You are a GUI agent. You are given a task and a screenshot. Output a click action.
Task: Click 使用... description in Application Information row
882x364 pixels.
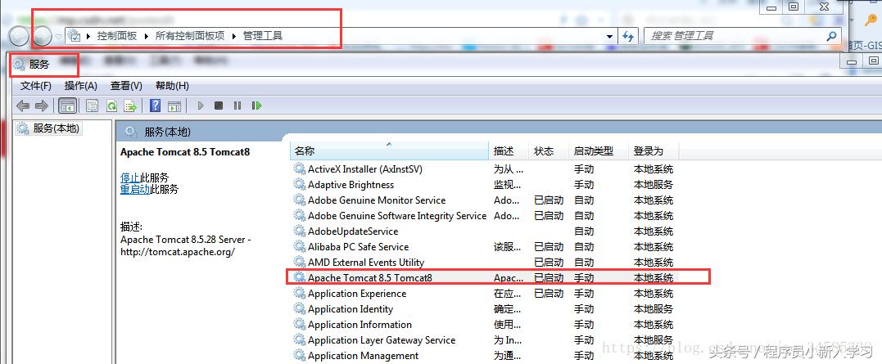(x=509, y=324)
